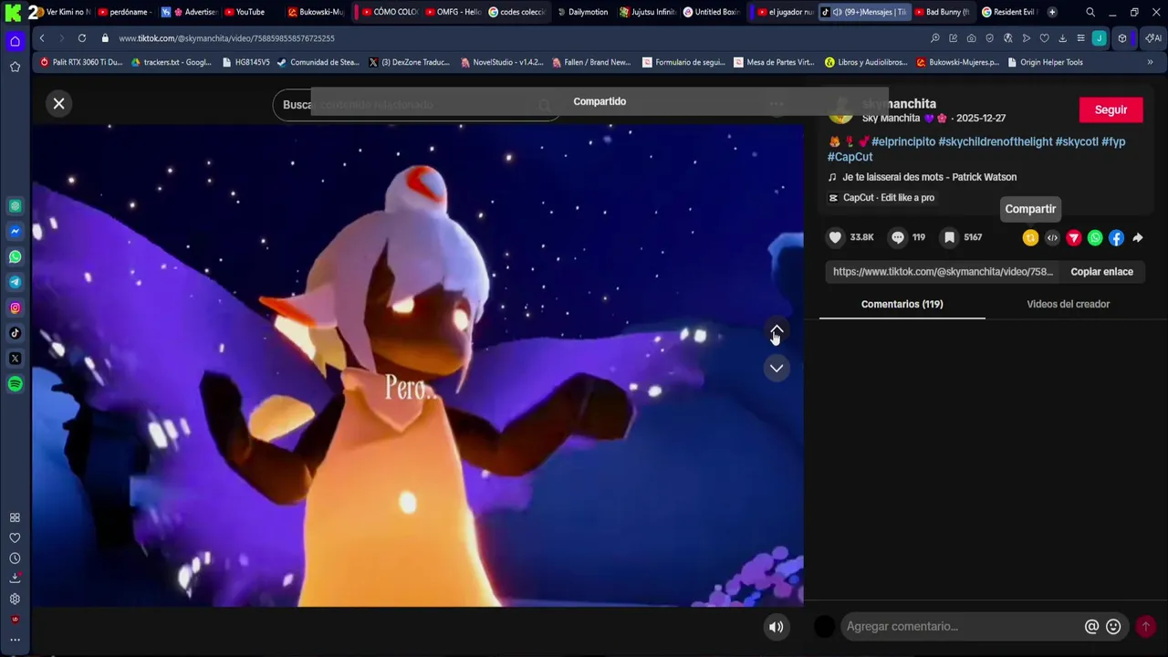This screenshot has height=657, width=1168.
Task: Open the #elprincipito hashtag
Action: (x=903, y=142)
